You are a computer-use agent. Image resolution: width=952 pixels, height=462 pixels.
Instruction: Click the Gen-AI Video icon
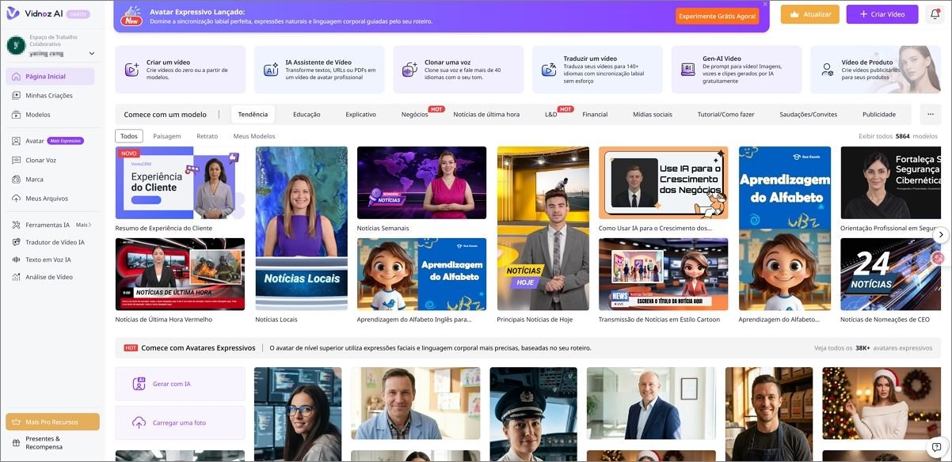click(x=687, y=70)
